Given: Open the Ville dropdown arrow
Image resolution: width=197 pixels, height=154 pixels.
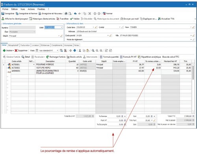Looking at the screenshot, I should [191, 36].
